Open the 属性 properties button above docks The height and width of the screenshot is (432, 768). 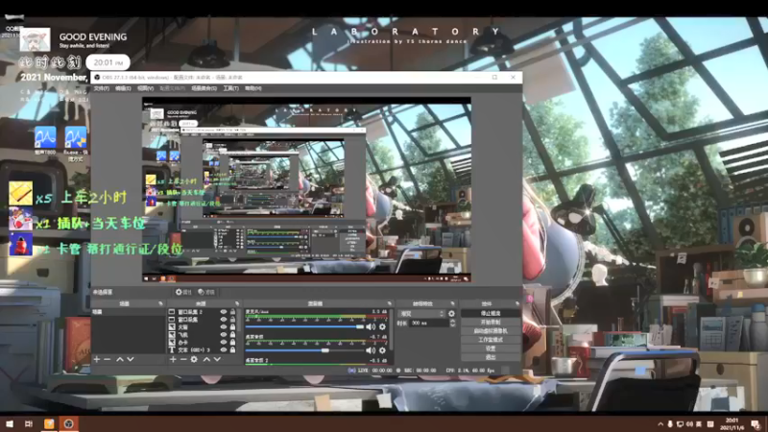(x=183, y=293)
